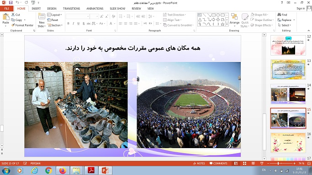
Task: Open Reading View from status bar
Action: (253, 163)
